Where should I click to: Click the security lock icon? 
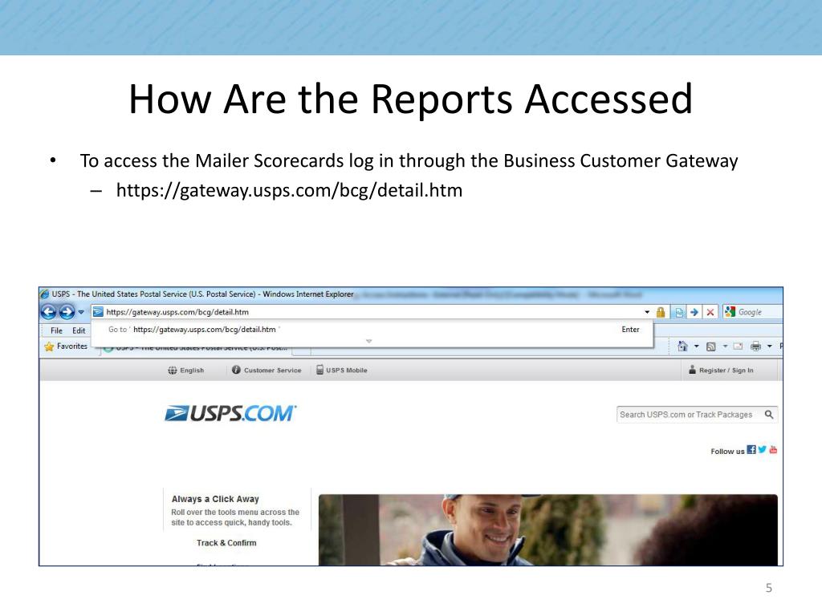tap(661, 312)
